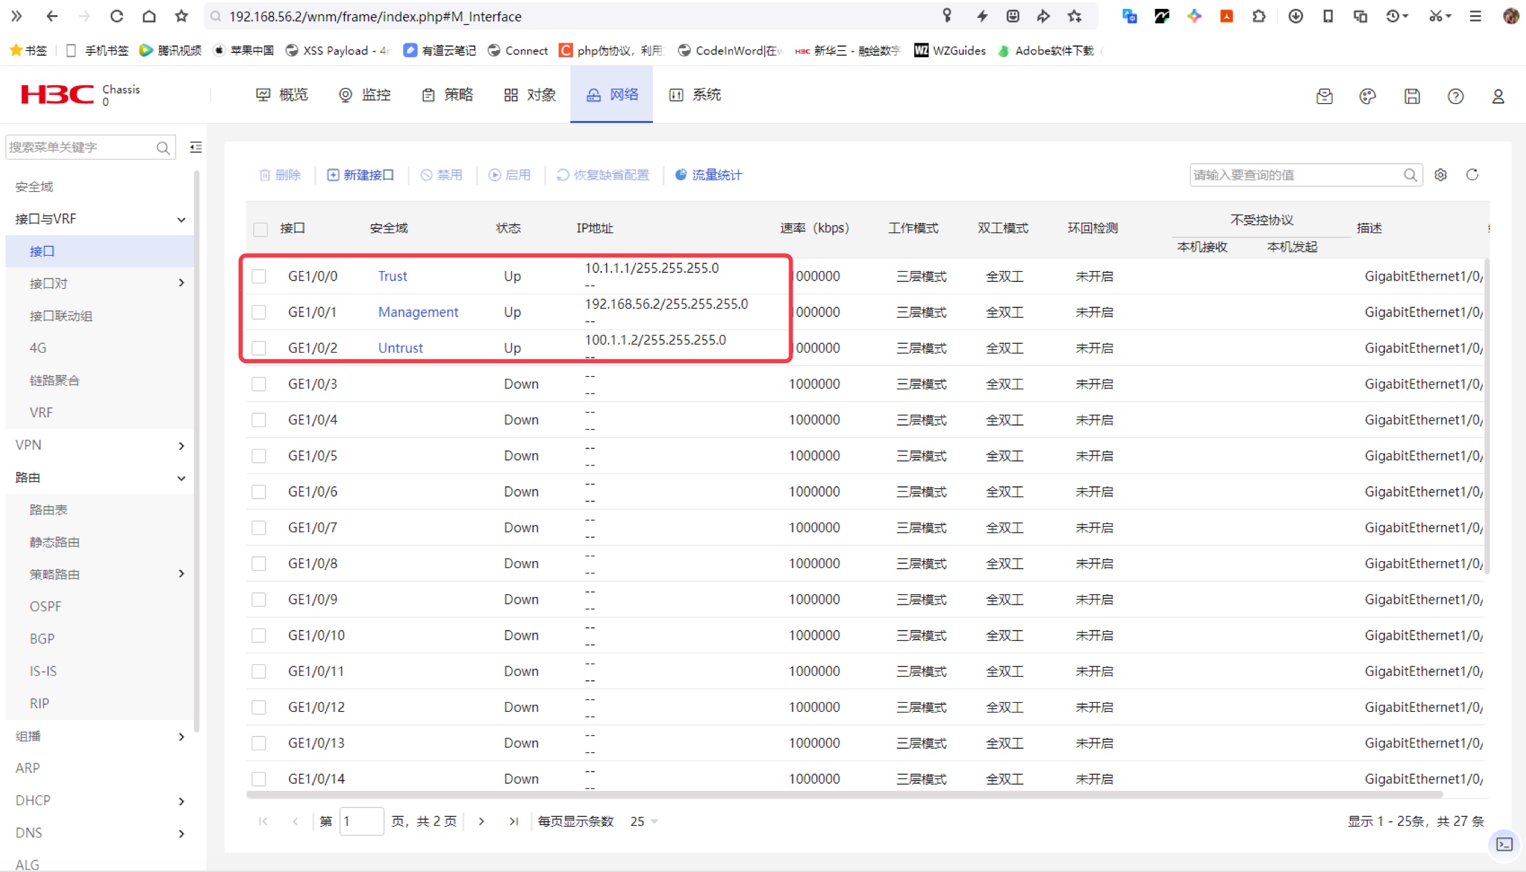
Task: Open the browser hamburger menu icon
Action: click(1475, 16)
